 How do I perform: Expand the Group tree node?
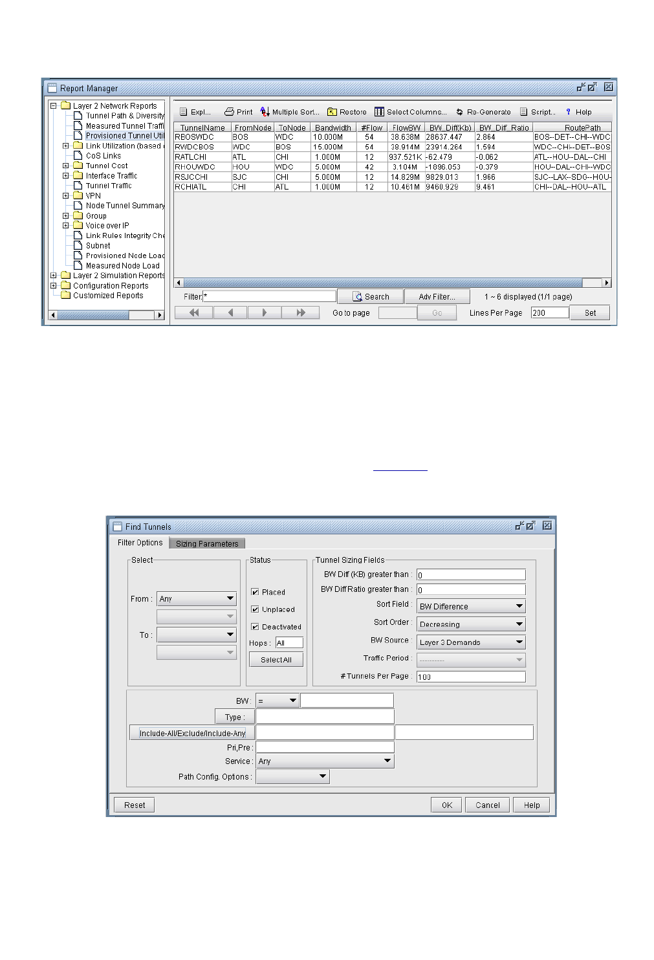tap(65, 215)
